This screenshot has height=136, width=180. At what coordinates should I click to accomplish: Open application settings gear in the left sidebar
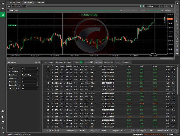tap(3, 128)
